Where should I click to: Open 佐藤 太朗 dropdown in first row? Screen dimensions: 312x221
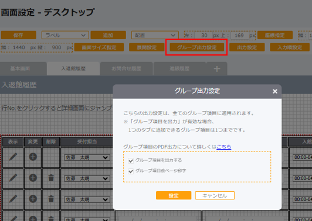(87, 158)
